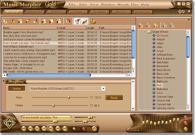Click the delete effect icon with X
The height and width of the screenshot is (135, 195).
148,25
